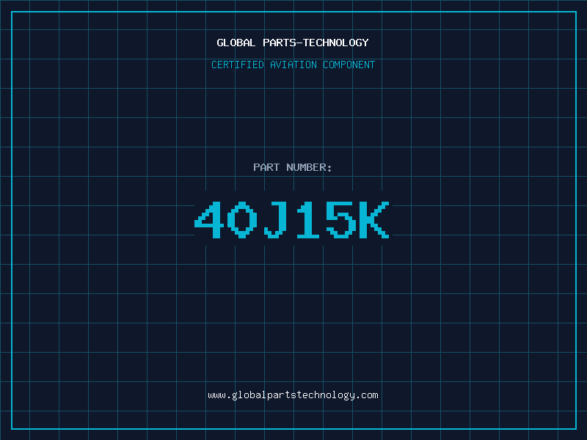Select the part number 40J15K
Image resolution: width=587 pixels, height=440 pixels.
[292, 219]
